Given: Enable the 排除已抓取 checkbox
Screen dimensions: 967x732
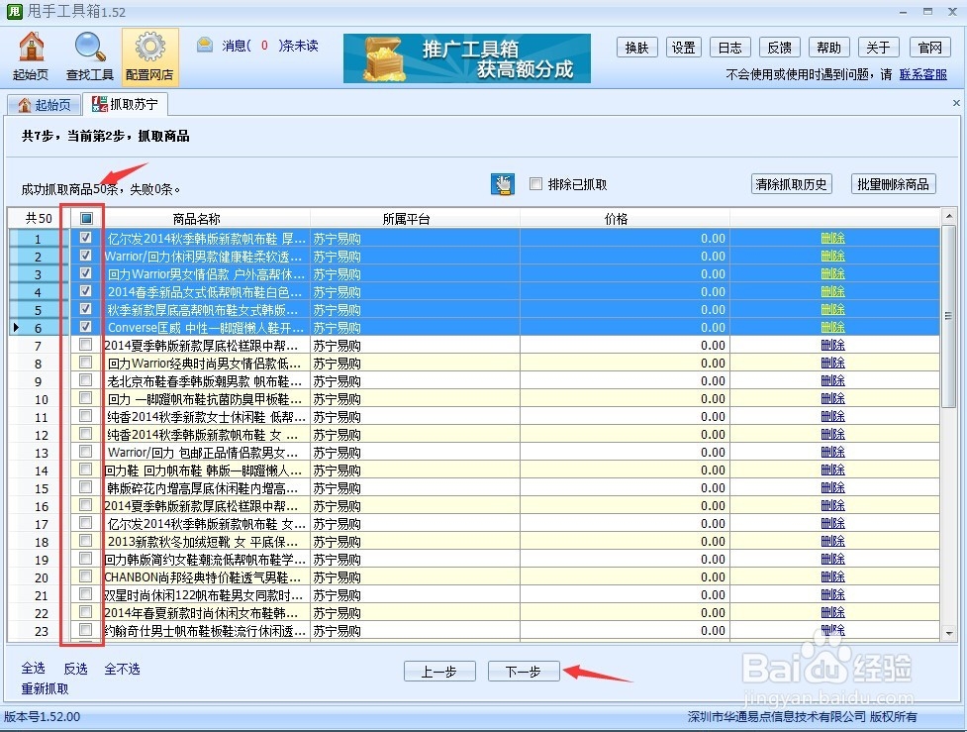Looking at the screenshot, I should 535,184.
